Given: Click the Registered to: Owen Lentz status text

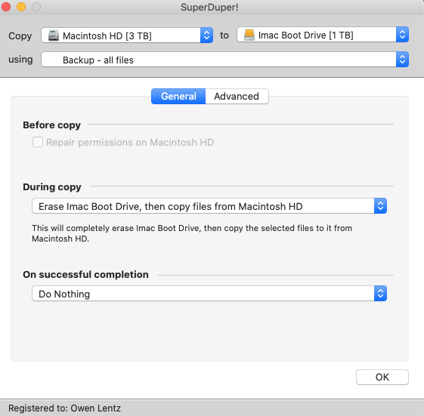Looking at the screenshot, I should click(x=65, y=408).
